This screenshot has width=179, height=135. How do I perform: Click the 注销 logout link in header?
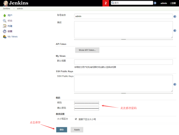point(173,3)
